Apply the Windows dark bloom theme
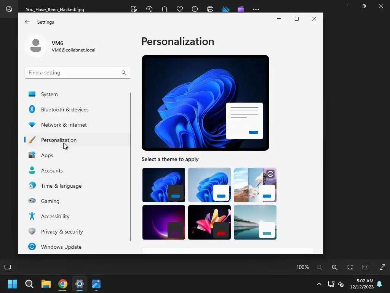Screen dimensions: 390x293 click(164, 185)
